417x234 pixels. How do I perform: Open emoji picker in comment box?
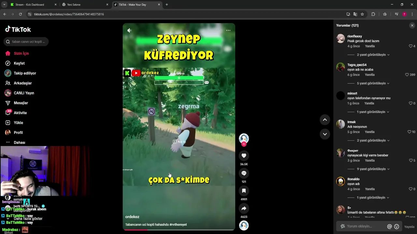396,227
